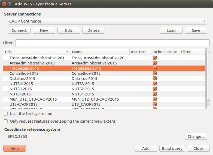Delete the selected server connection
Image resolution: width=213 pixels, height=155 pixels.
tap(93, 30)
